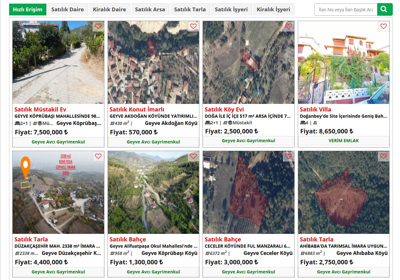Favorite the Düzakçaşehir Satılık Tarla heart icon
This screenshot has height=280, width=400.
tap(98, 156)
